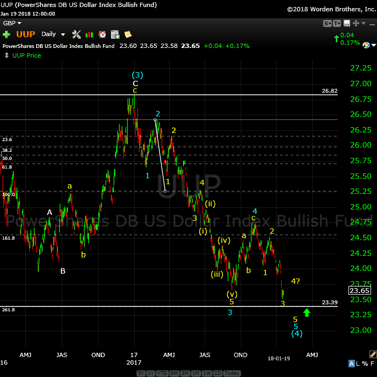
Task: Click the 23.39 horizontal line label
Action: pyautogui.click(x=330, y=302)
